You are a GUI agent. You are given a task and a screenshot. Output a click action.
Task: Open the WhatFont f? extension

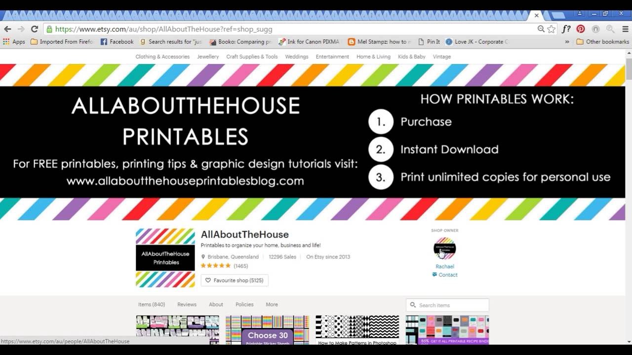point(566,29)
